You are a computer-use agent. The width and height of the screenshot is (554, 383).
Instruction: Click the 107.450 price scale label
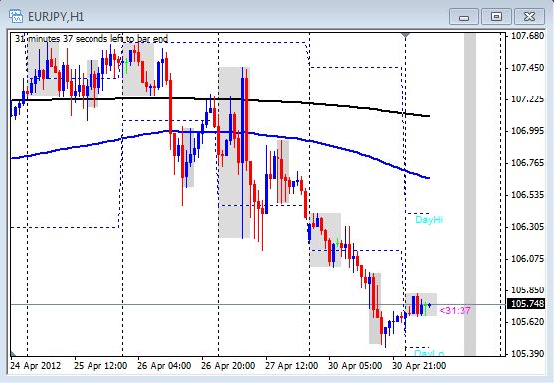528,68
